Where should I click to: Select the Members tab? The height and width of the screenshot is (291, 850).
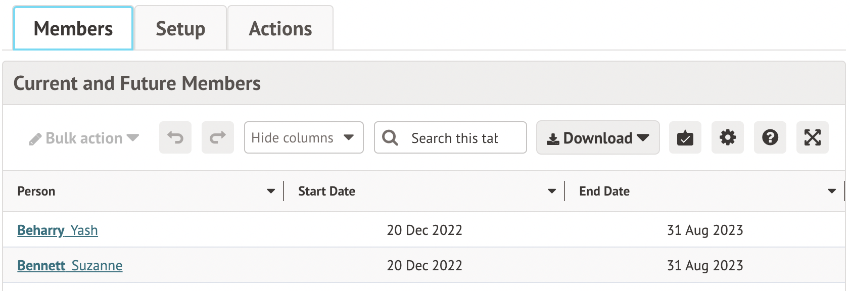73,28
